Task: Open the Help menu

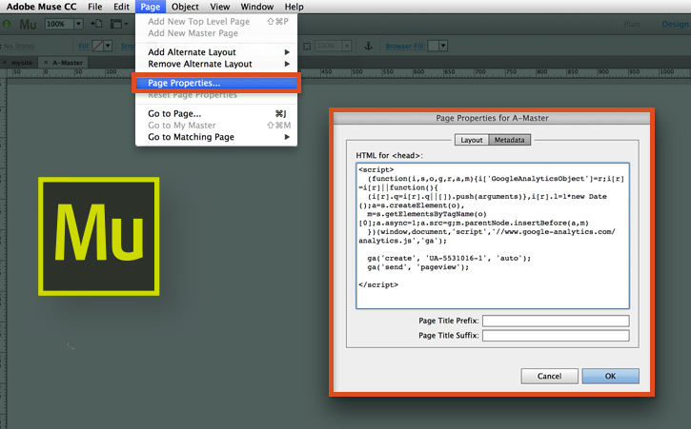Action: [294, 7]
